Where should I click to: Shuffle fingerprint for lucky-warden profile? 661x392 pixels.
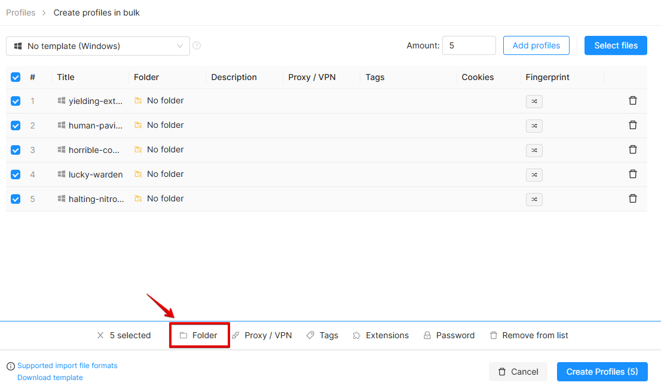[534, 174]
